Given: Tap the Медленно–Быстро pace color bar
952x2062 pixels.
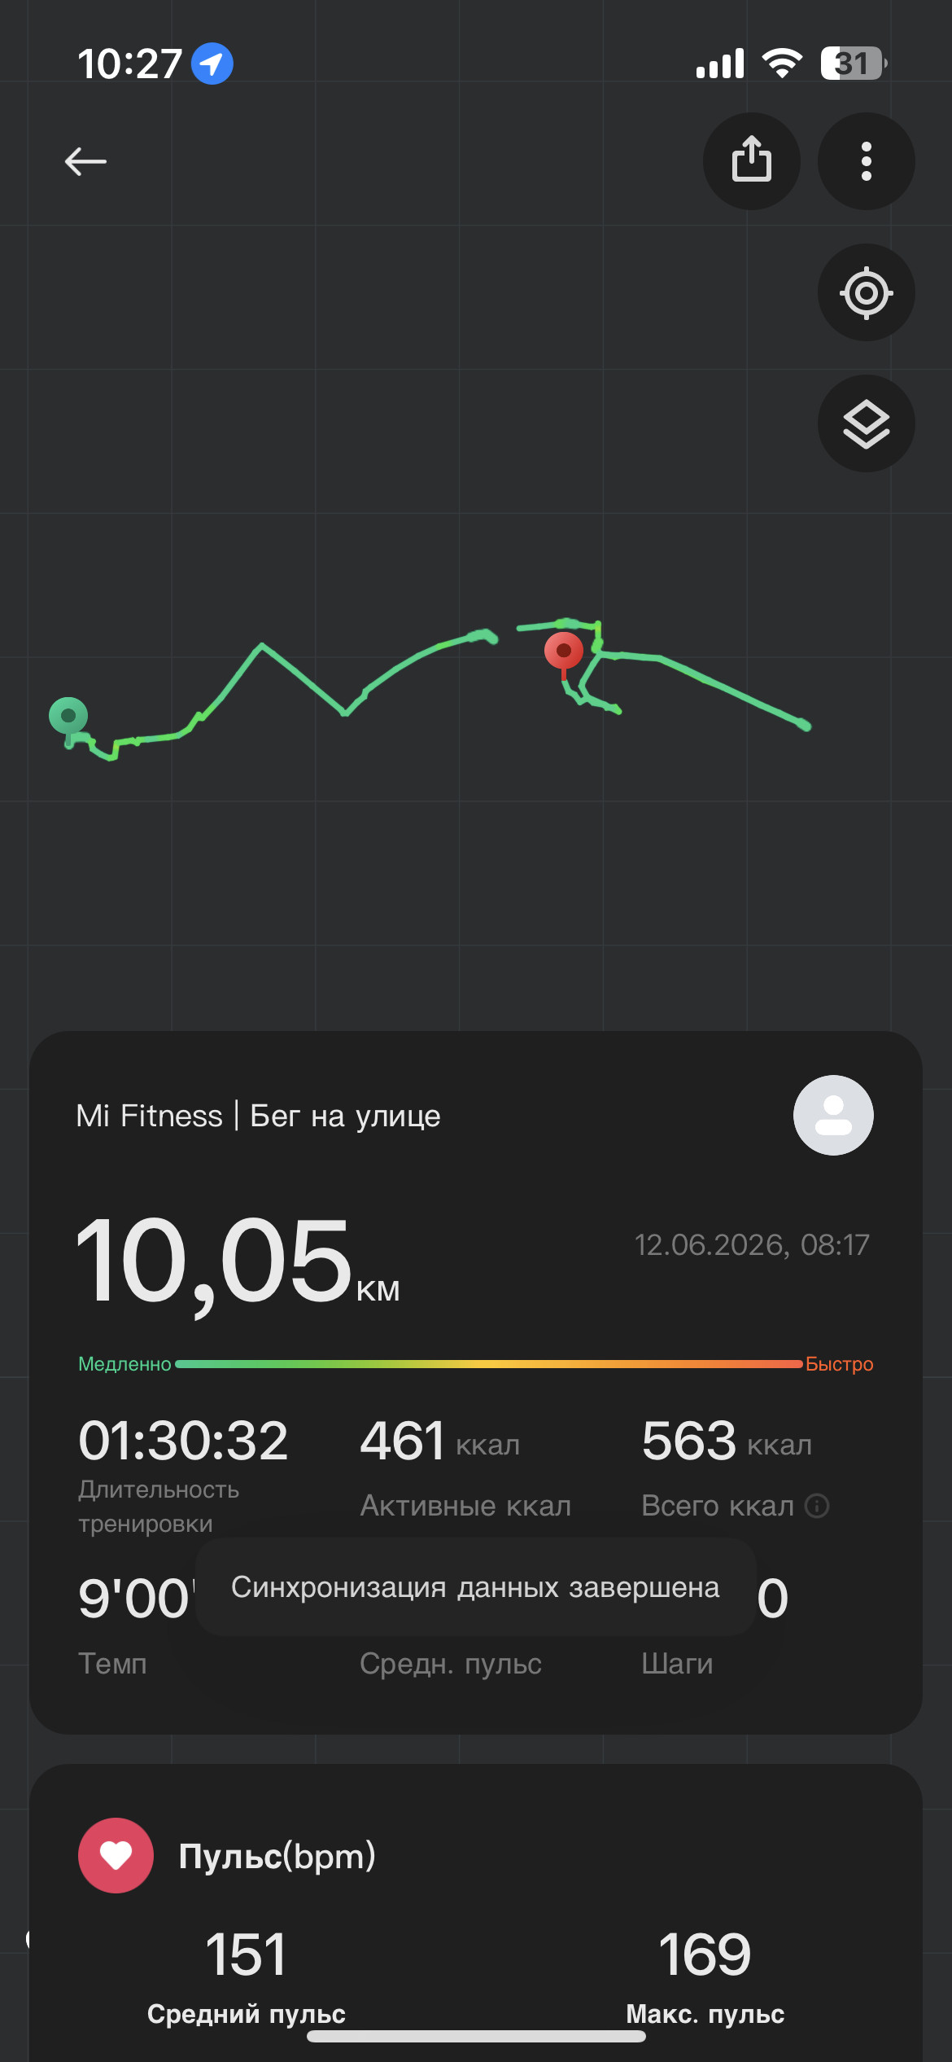Looking at the screenshot, I should (488, 1364).
